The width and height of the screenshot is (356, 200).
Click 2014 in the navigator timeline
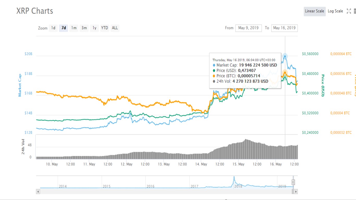tap(63, 186)
